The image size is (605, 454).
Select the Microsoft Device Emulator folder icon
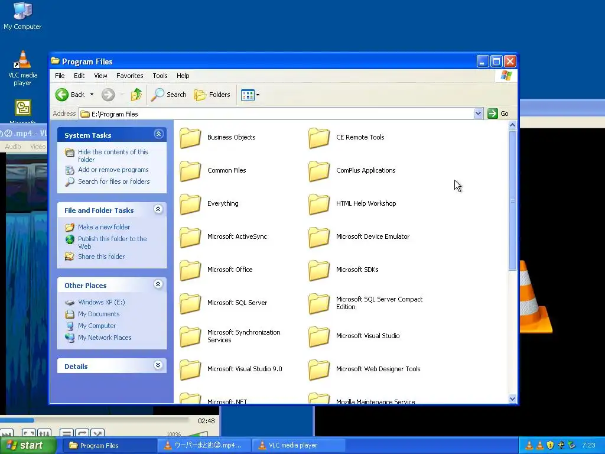coord(319,236)
